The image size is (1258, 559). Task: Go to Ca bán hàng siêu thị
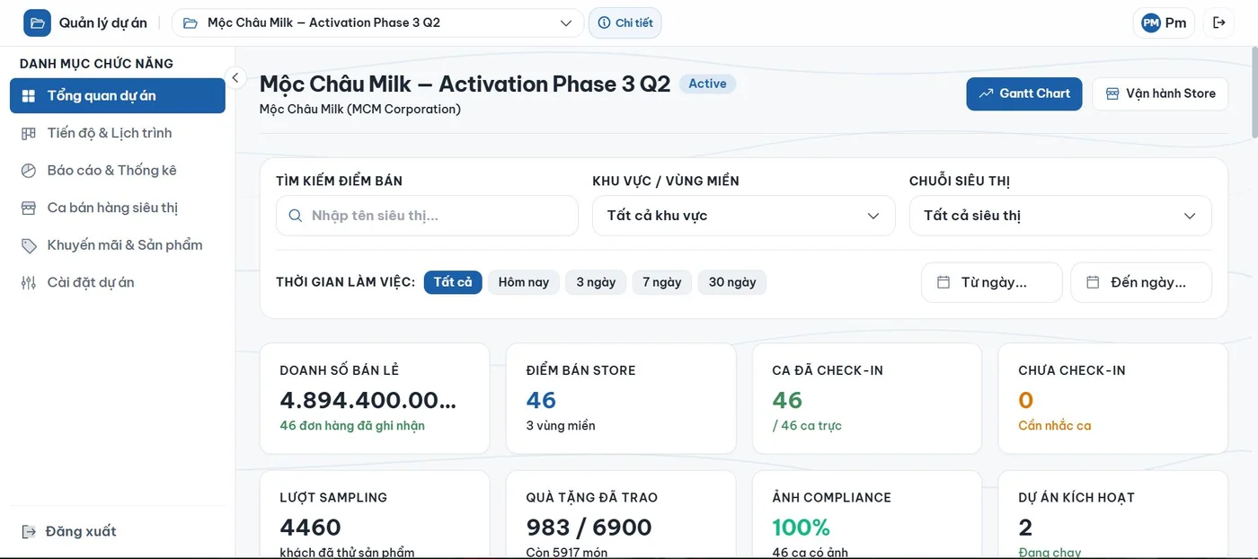tap(118, 208)
